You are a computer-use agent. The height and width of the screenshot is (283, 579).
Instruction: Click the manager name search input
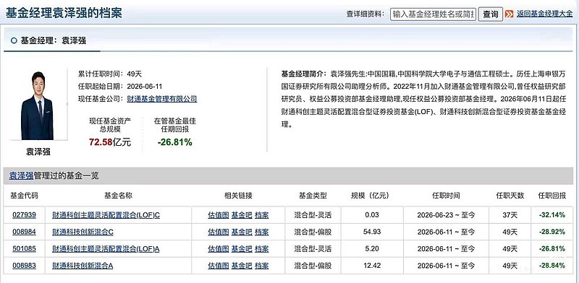(433, 14)
